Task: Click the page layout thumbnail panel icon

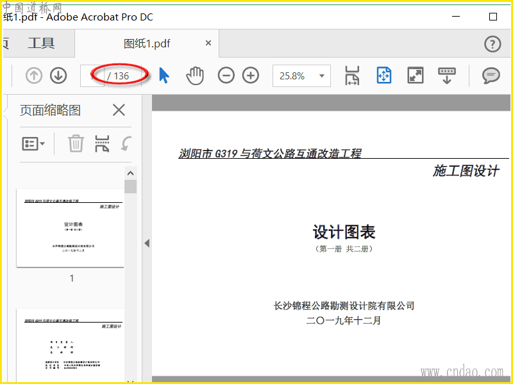Action: pyautogui.click(x=102, y=143)
